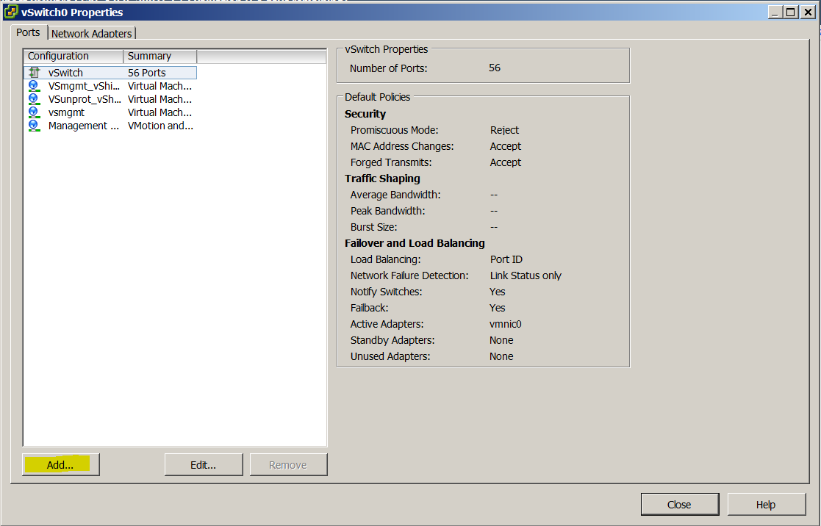Sort by the Configuration column header

[x=74, y=56]
